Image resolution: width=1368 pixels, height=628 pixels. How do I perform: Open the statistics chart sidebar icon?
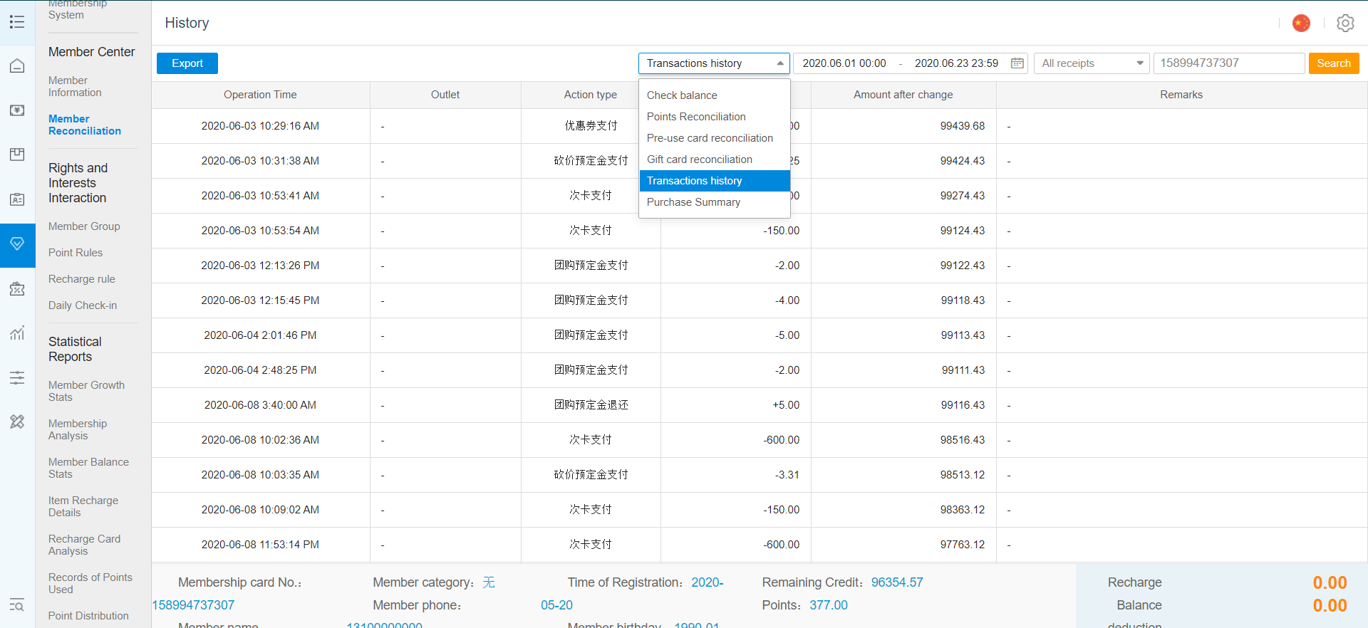pos(17,333)
